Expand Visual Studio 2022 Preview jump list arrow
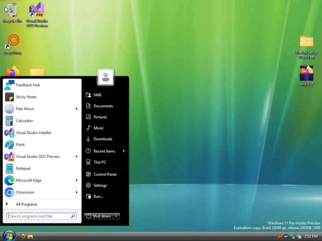This screenshot has height=241, width=322. pyautogui.click(x=77, y=156)
